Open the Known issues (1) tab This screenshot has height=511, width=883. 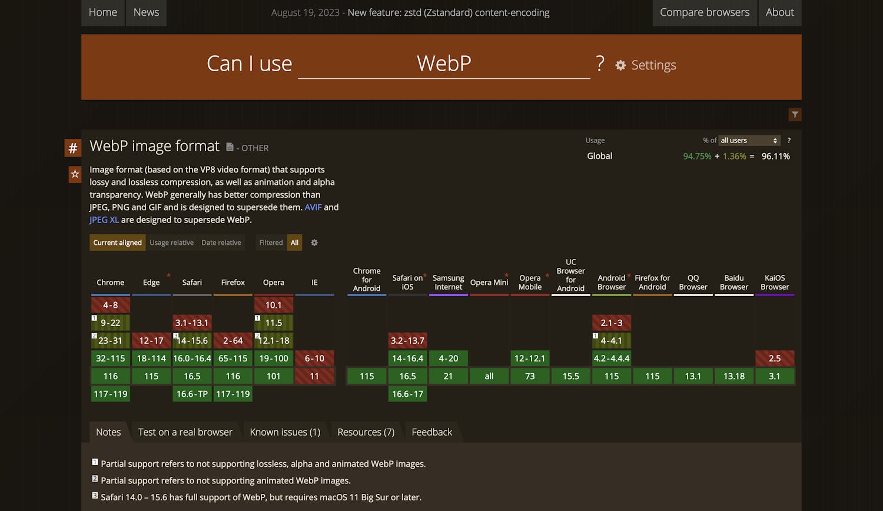(x=285, y=432)
